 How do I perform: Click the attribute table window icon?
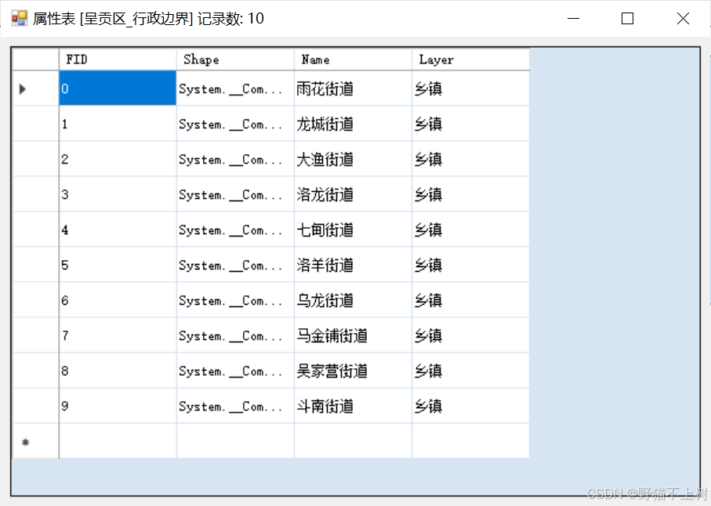(x=17, y=17)
